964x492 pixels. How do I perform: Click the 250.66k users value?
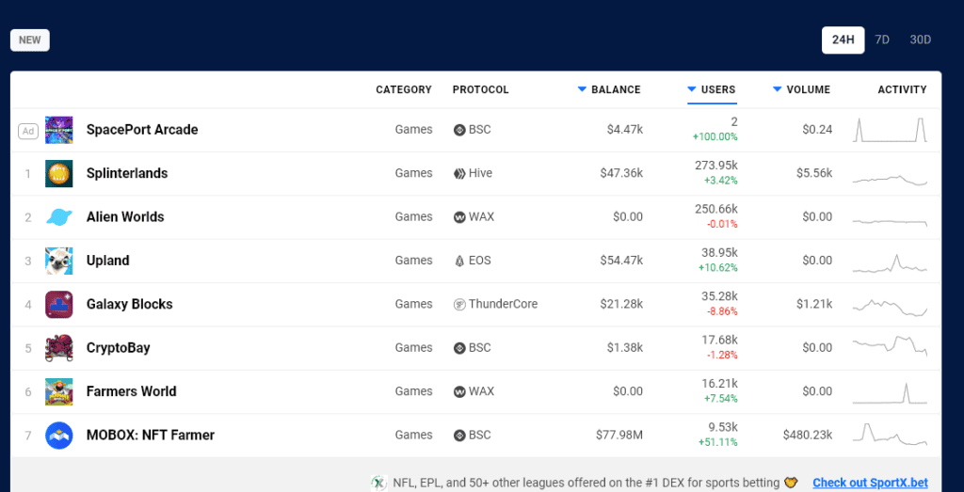tap(716, 210)
